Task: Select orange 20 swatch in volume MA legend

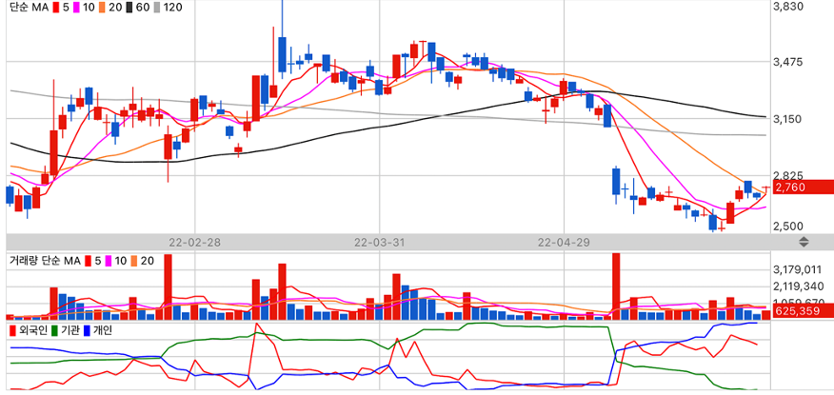Action: (134, 261)
